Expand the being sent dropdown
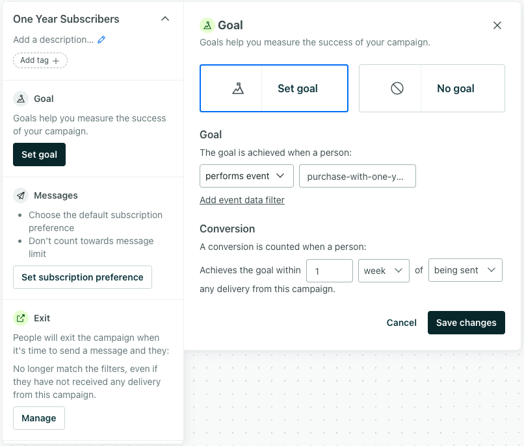Viewport: 524px width, 446px height. pos(465,271)
